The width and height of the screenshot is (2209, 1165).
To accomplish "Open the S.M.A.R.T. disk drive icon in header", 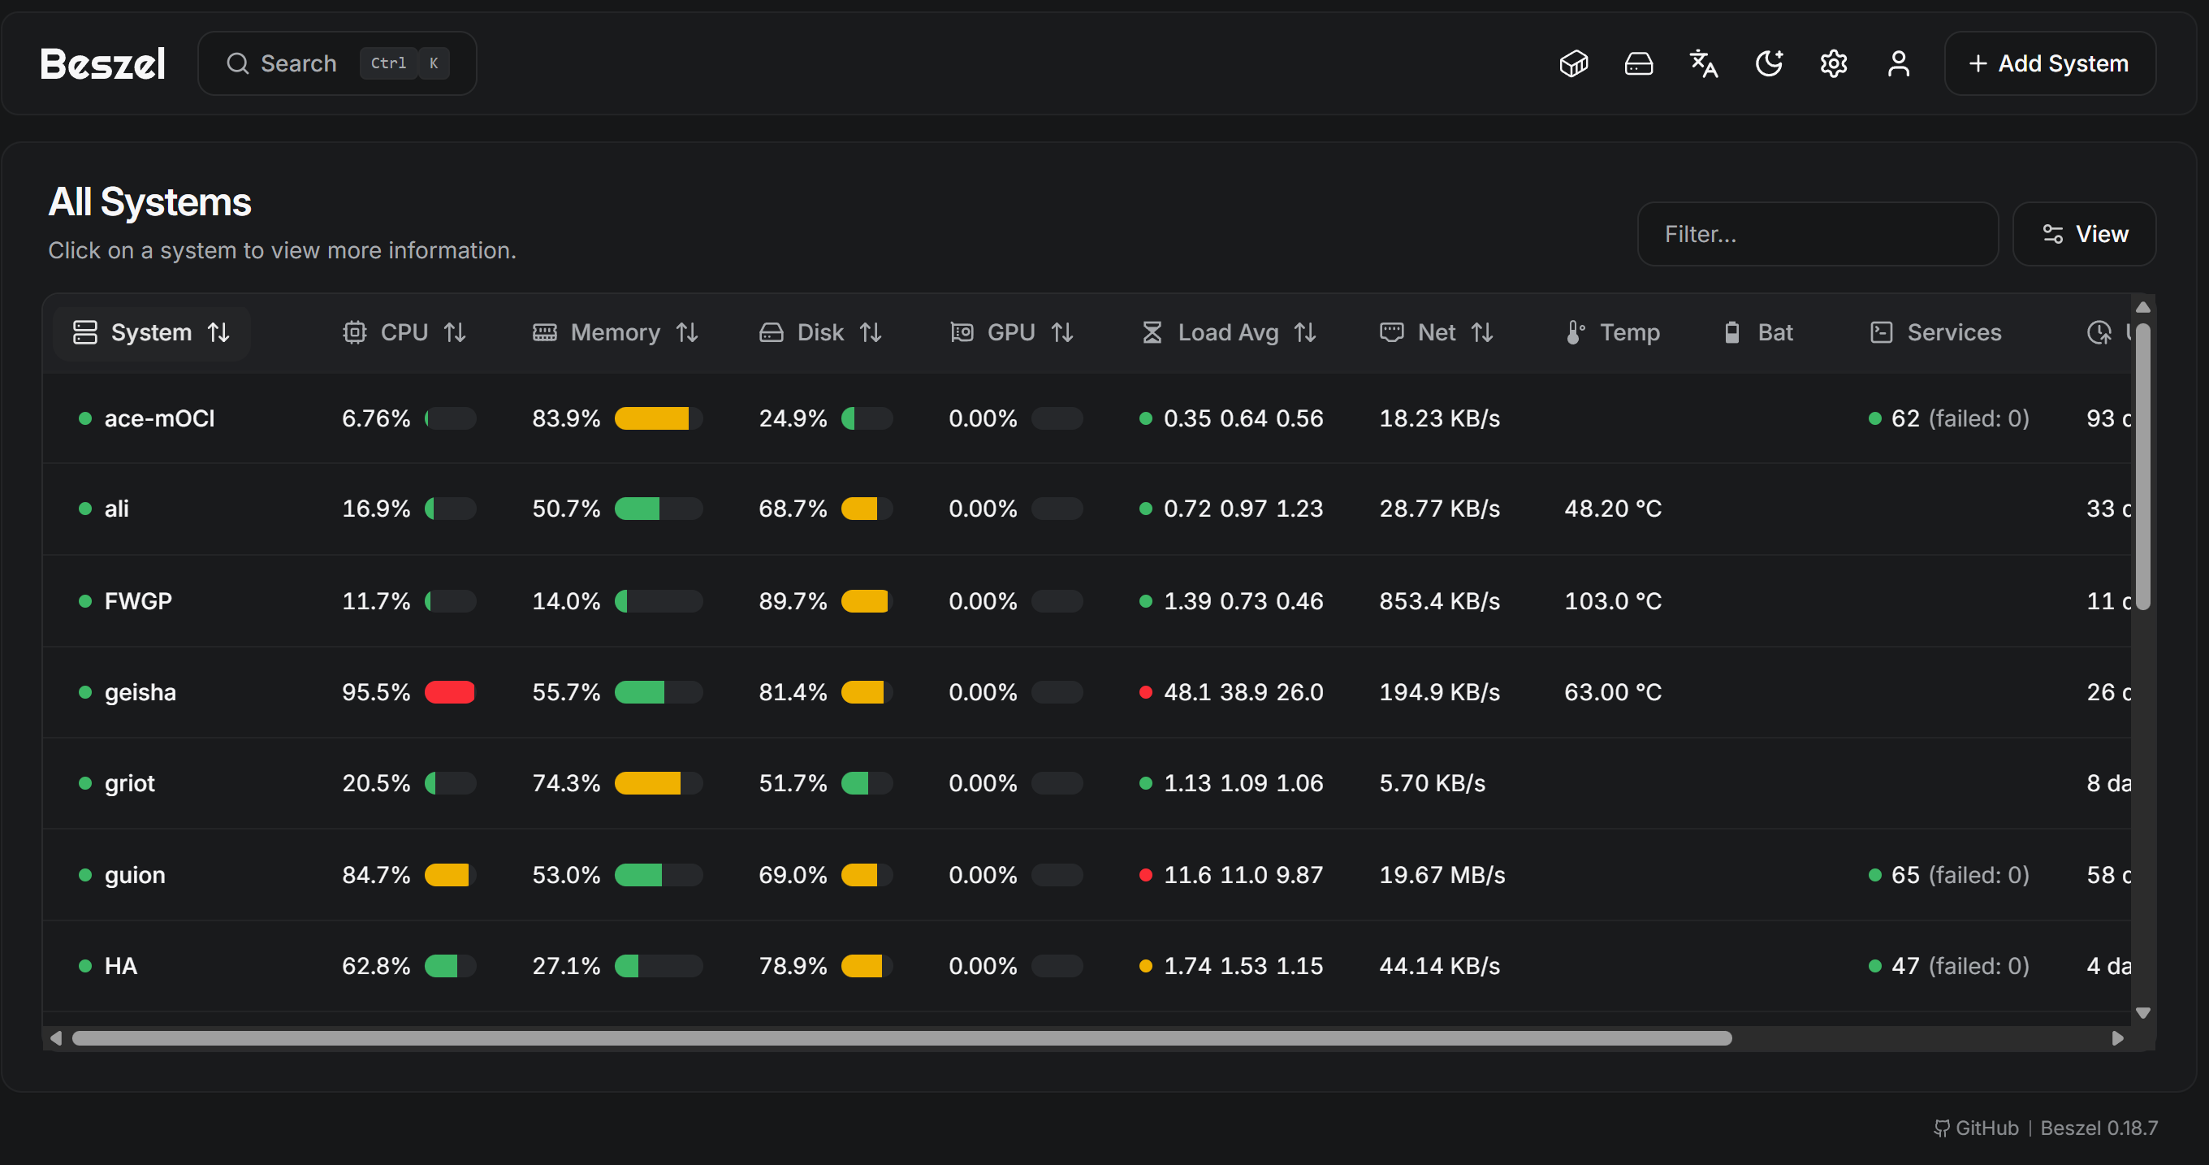I will pos(1639,63).
